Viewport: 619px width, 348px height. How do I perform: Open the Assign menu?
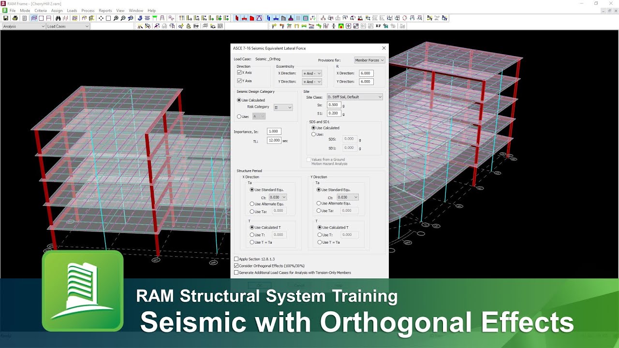(57, 10)
